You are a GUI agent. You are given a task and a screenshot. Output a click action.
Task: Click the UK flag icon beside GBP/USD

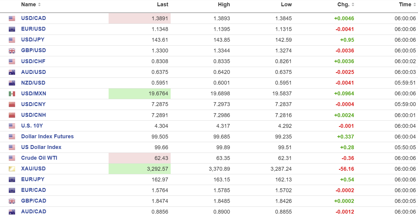pyautogui.click(x=12, y=51)
